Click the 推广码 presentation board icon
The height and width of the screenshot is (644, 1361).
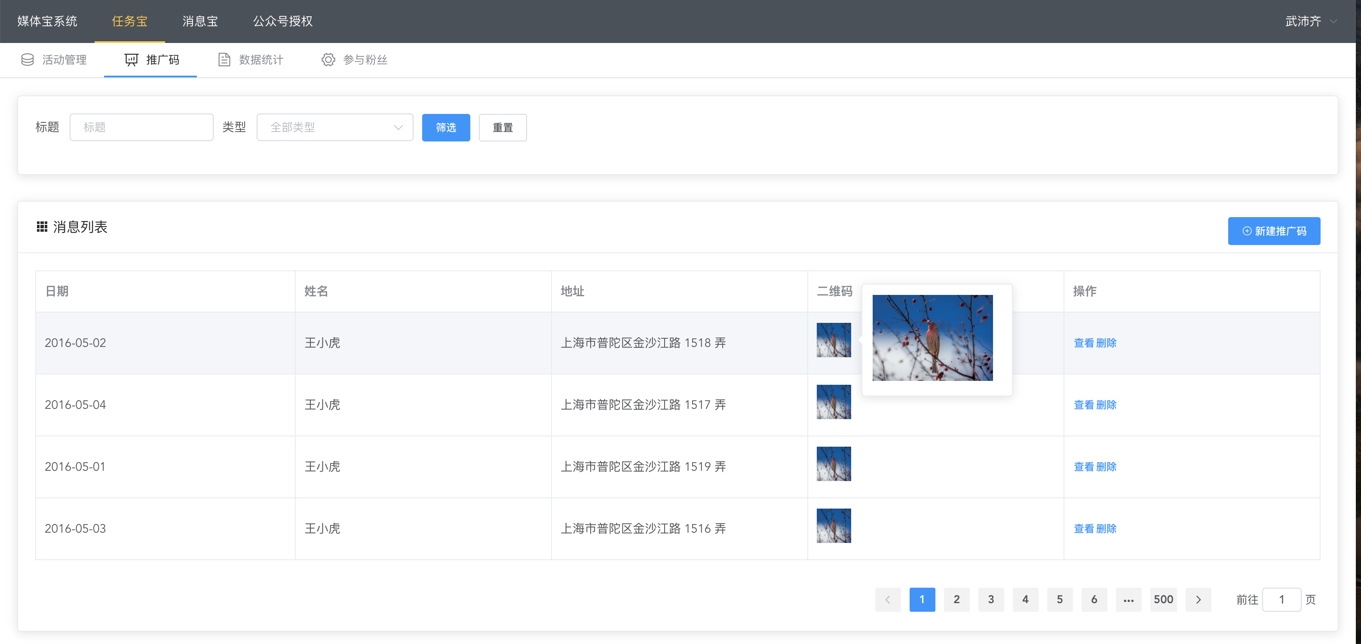coord(131,60)
